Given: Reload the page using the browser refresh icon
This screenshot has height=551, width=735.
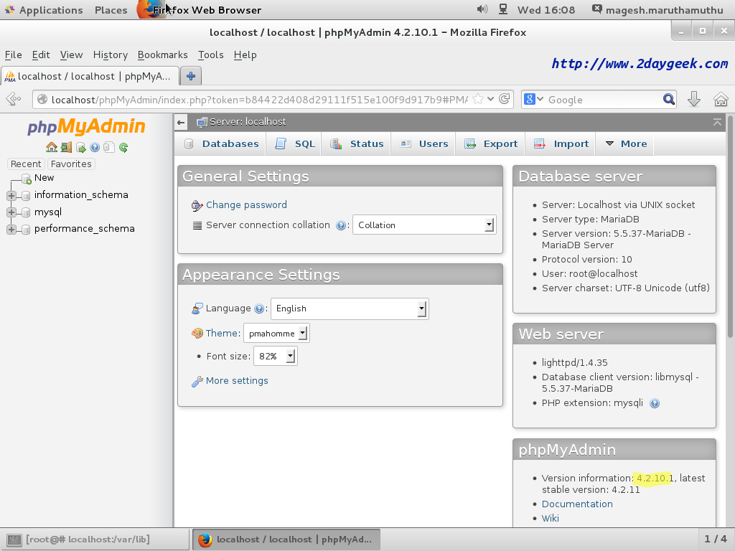Looking at the screenshot, I should coord(505,99).
